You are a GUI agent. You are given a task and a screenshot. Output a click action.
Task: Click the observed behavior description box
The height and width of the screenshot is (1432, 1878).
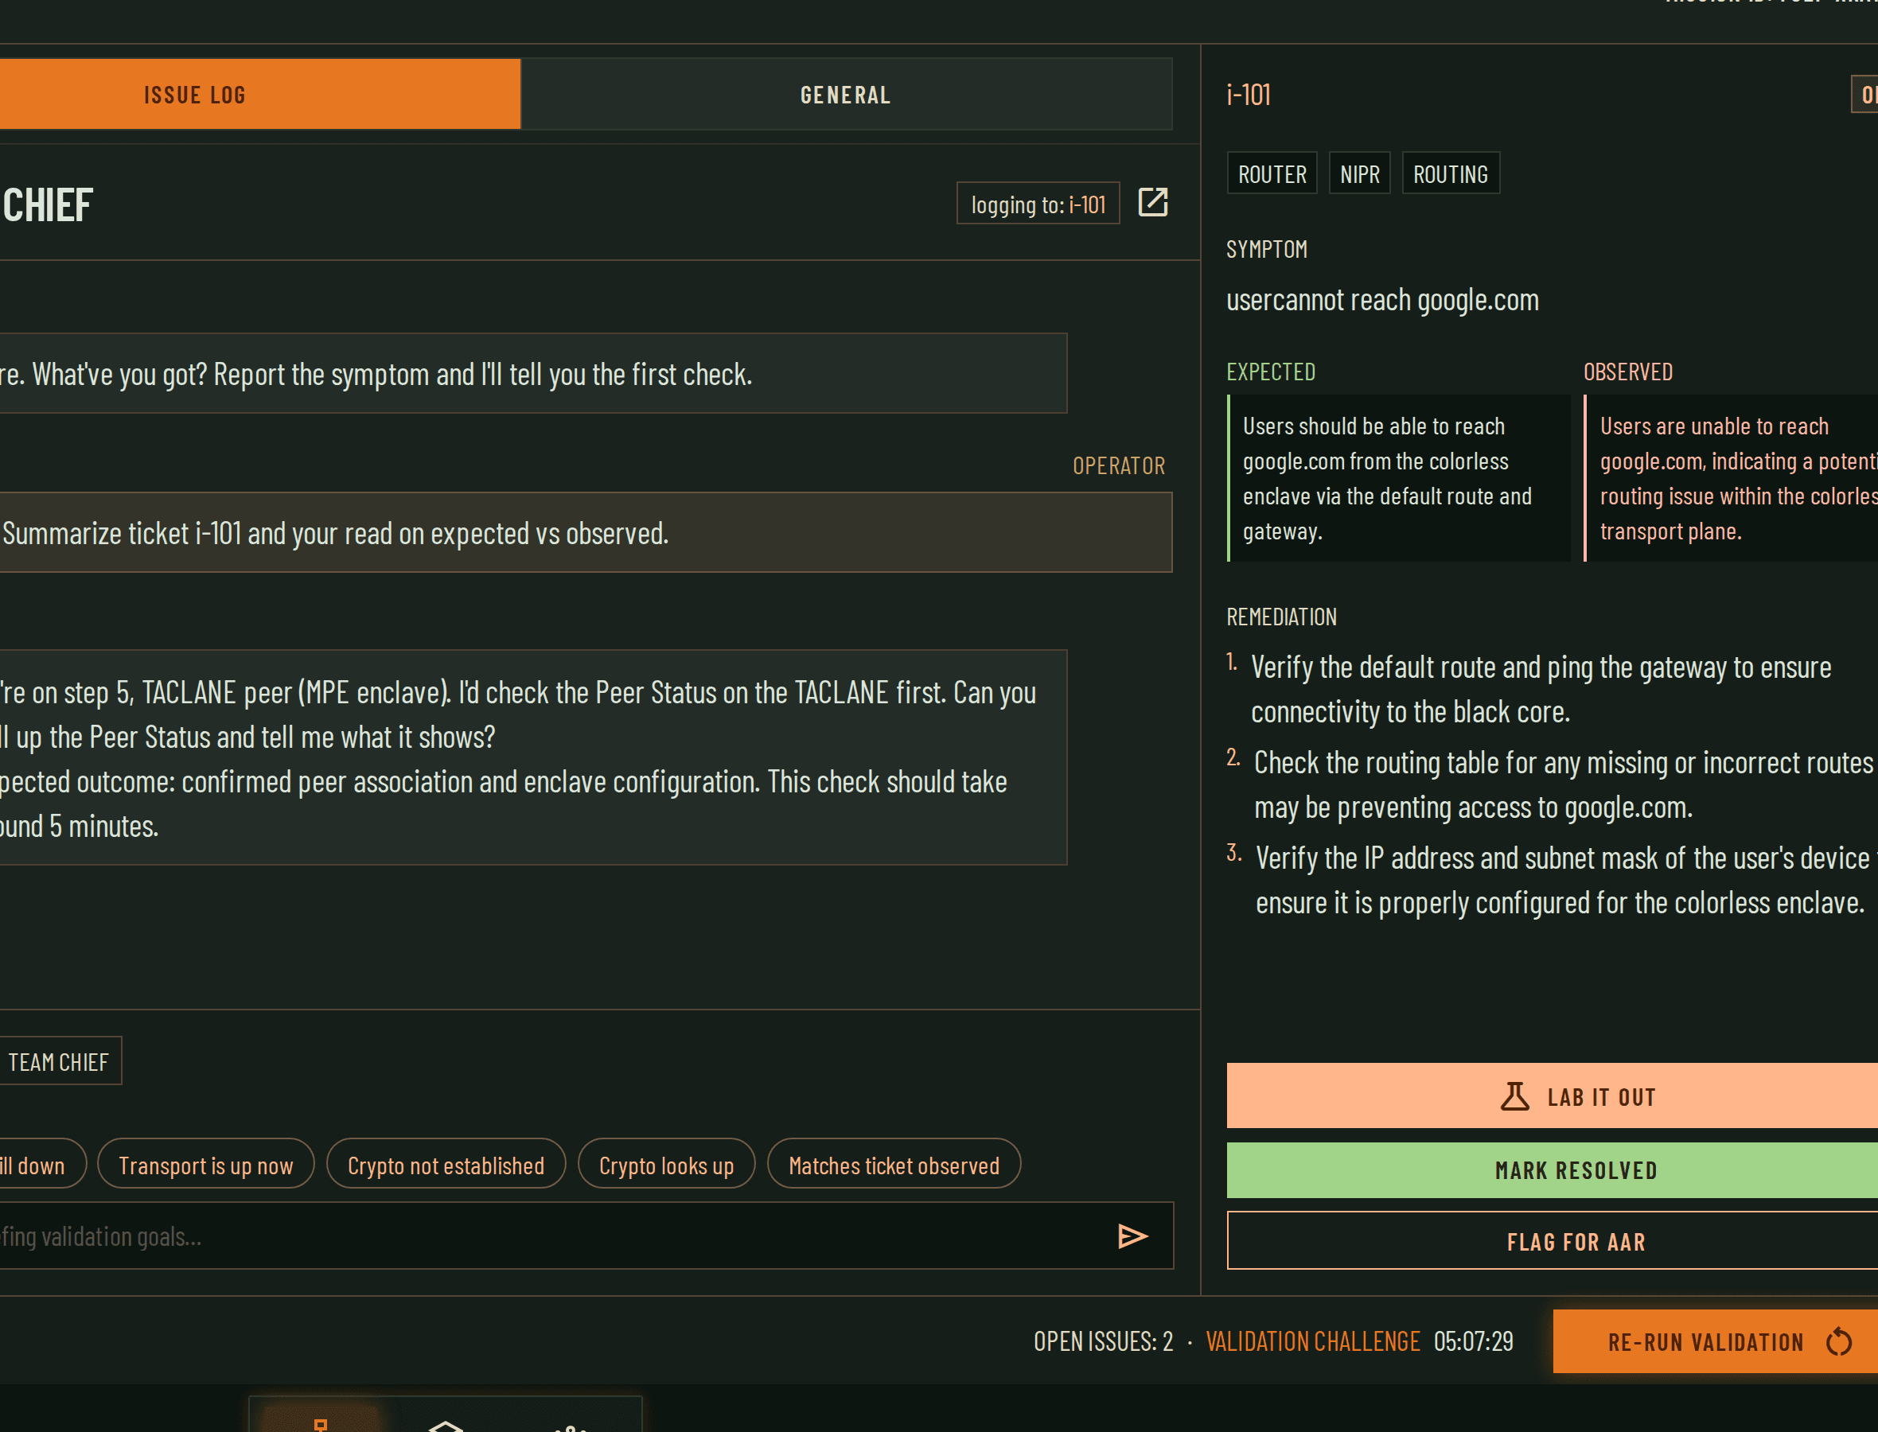click(x=1731, y=478)
